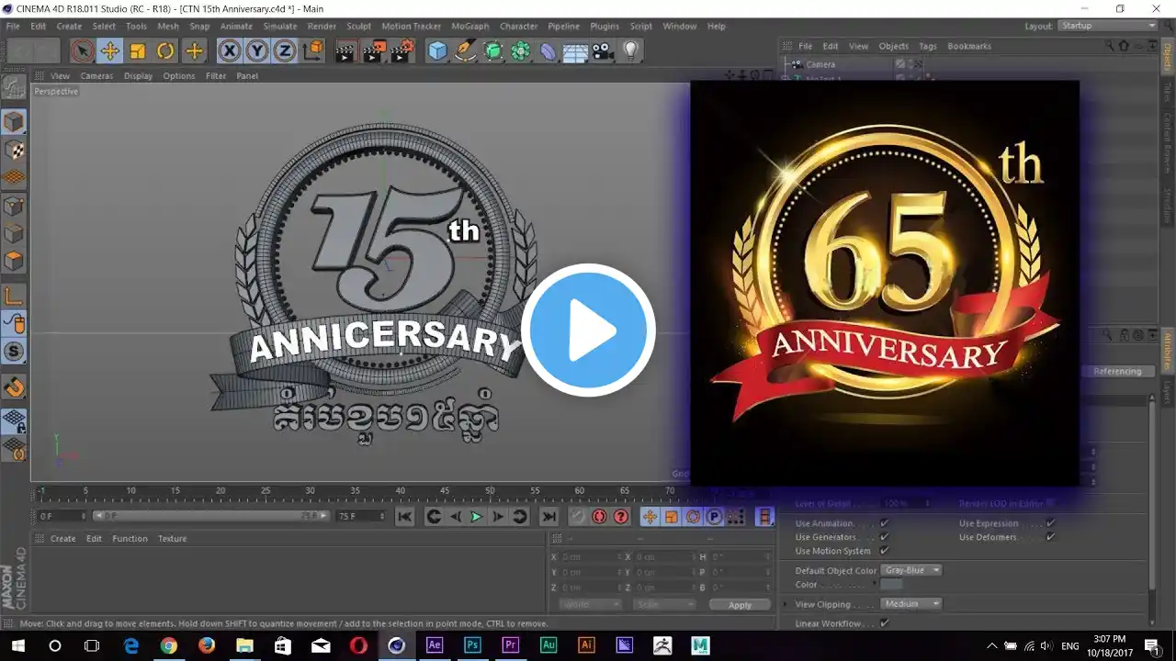Open the Character menu

click(x=518, y=27)
